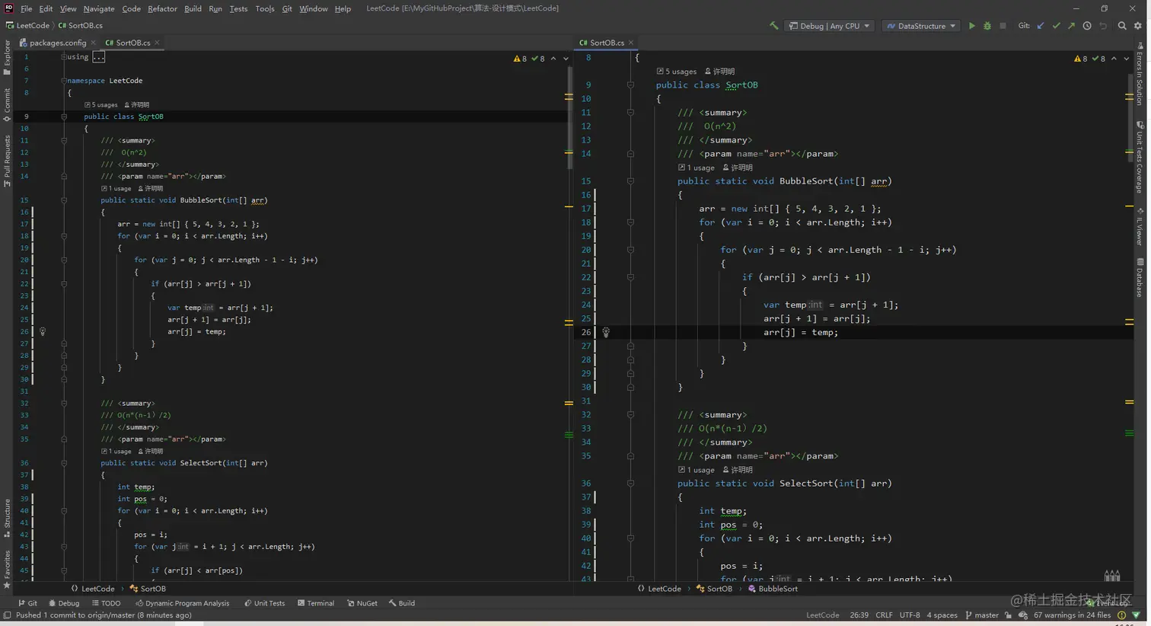Start debugging with the green bug icon
The image size is (1151, 626).
point(987,26)
